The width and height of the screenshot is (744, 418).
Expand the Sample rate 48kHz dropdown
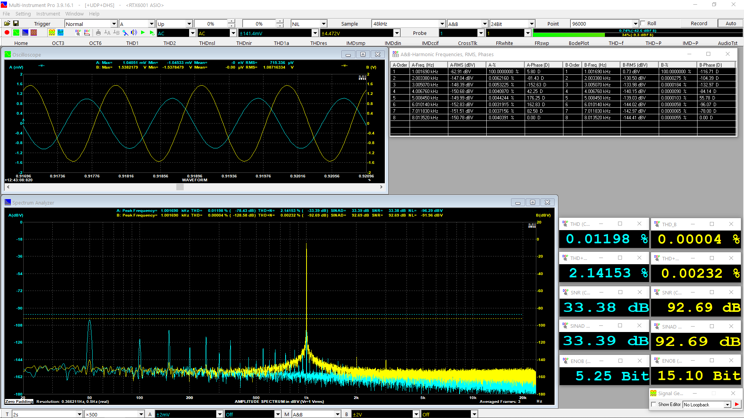click(442, 24)
